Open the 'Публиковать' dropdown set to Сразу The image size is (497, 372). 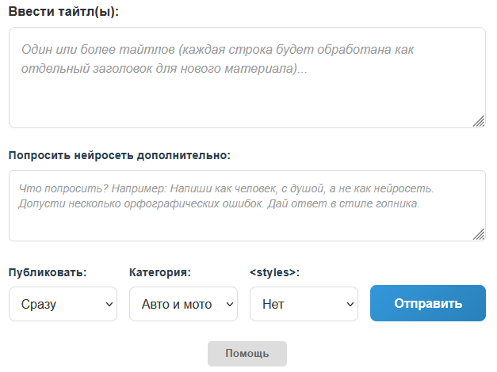coord(63,304)
